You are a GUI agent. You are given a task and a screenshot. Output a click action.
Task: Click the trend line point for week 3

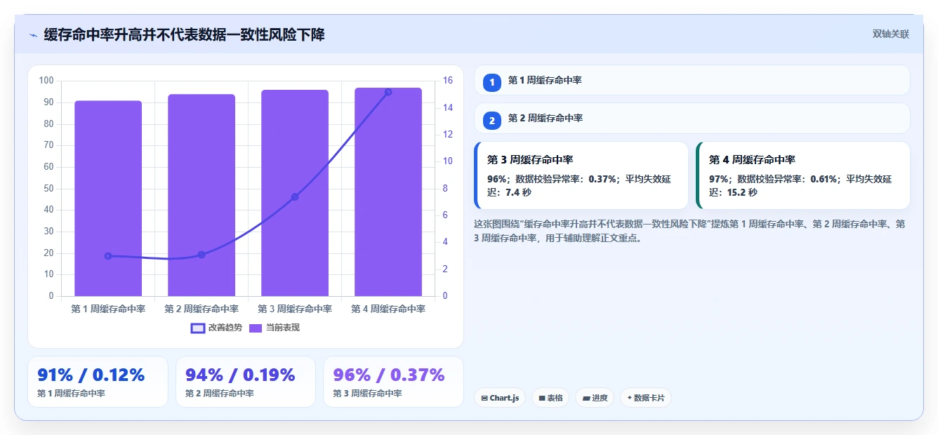295,197
